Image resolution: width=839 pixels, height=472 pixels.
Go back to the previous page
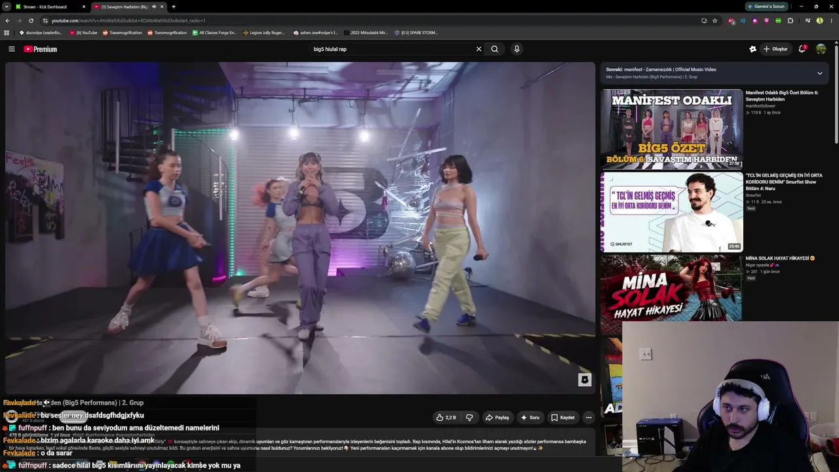coord(7,20)
